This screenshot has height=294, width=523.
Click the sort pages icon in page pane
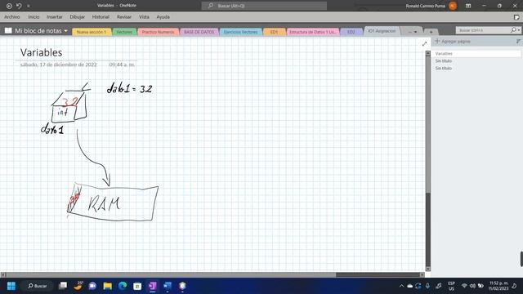[x=518, y=42]
